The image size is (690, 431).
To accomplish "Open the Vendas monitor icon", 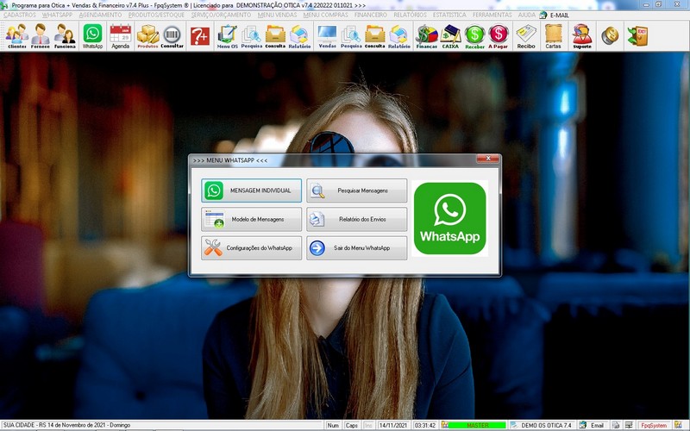I will 327,36.
